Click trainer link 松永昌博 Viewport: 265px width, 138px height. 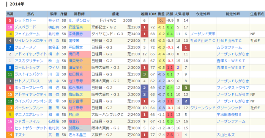[x=76, y=101]
